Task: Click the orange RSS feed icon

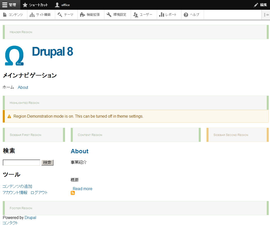Action: click(x=73, y=193)
